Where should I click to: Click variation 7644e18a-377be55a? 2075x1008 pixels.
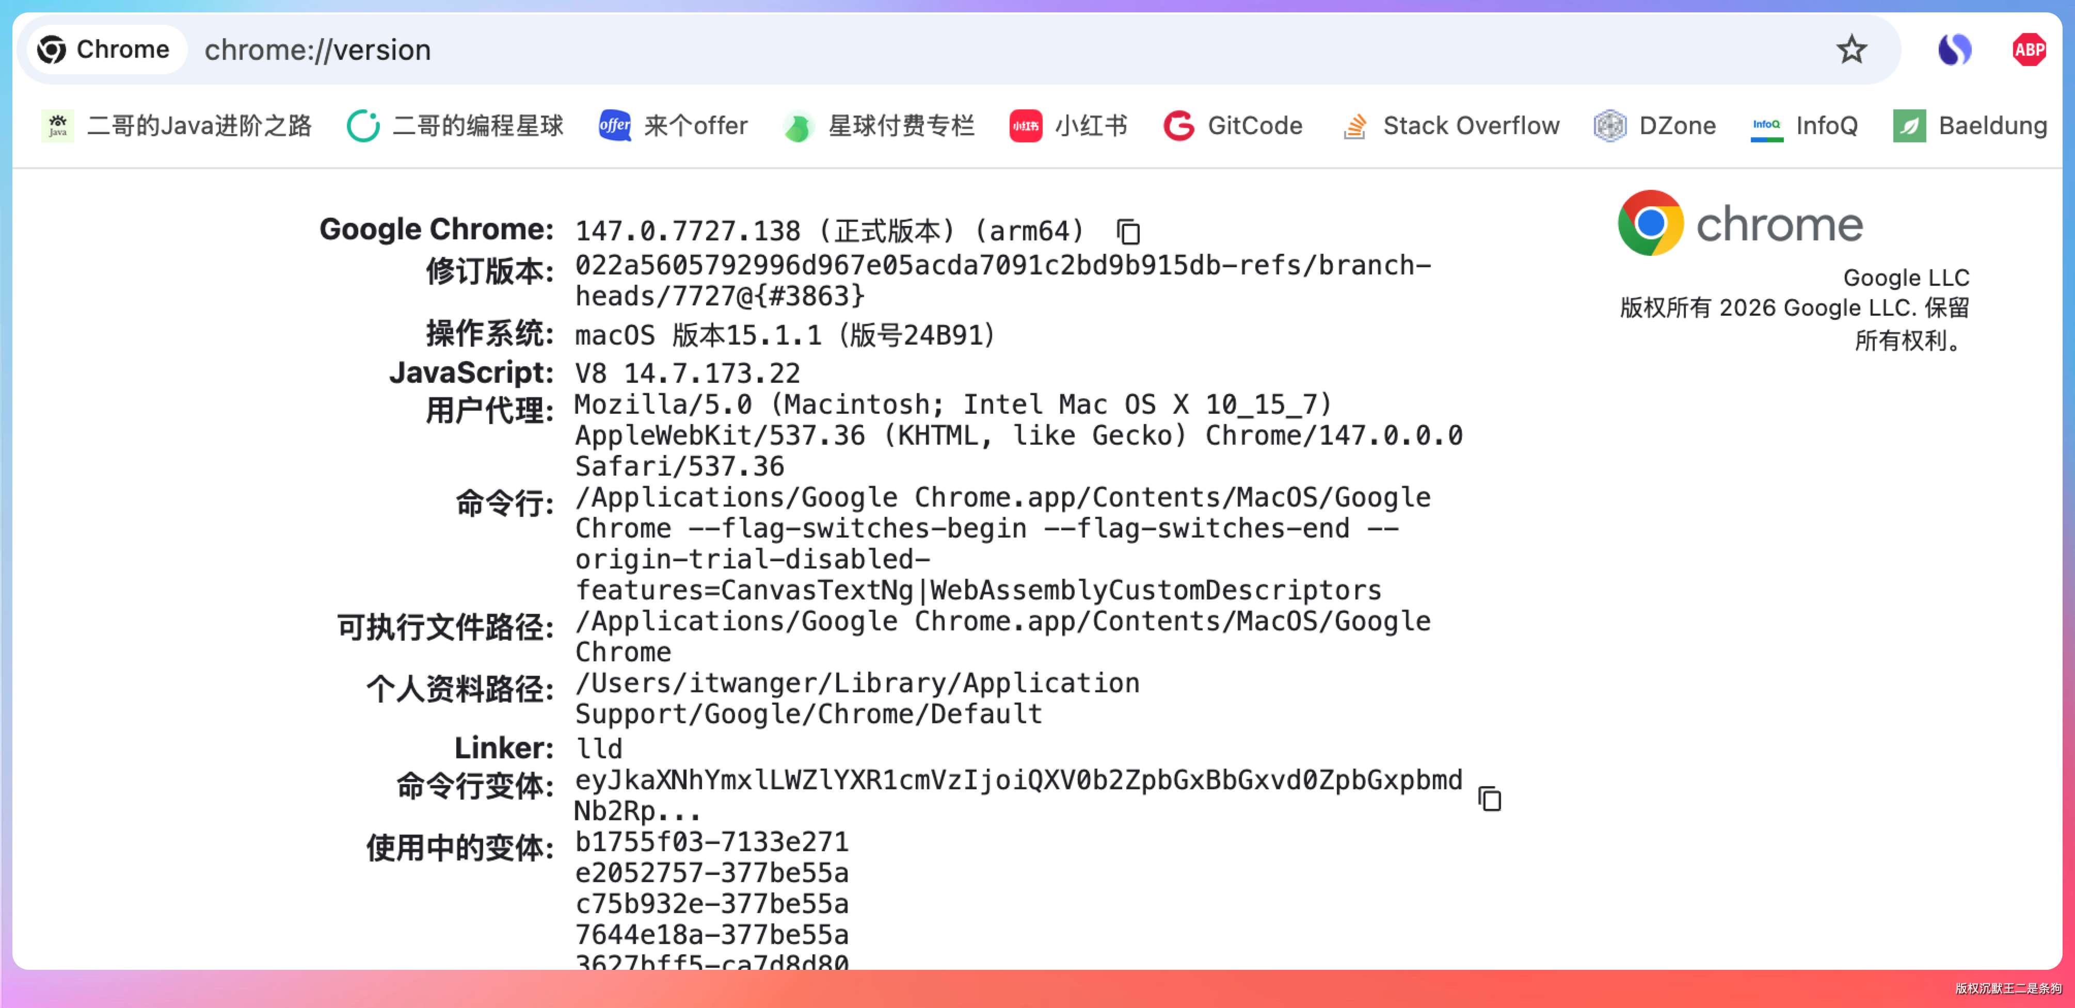712,935
